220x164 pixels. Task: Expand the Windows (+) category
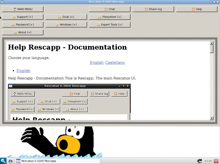point(66,25)
